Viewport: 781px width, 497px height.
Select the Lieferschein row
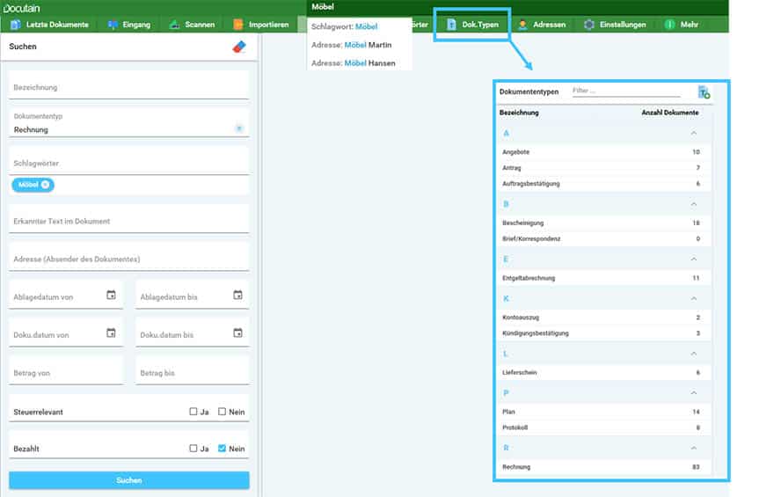[604, 372]
